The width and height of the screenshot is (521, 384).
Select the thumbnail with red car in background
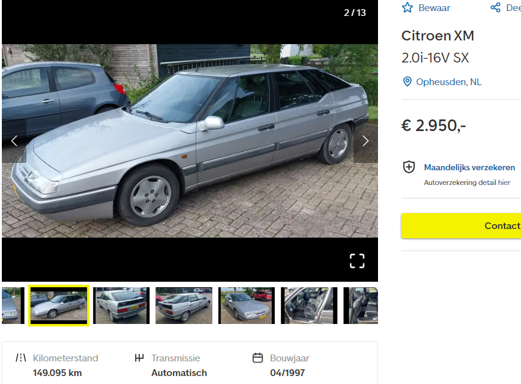pos(247,306)
